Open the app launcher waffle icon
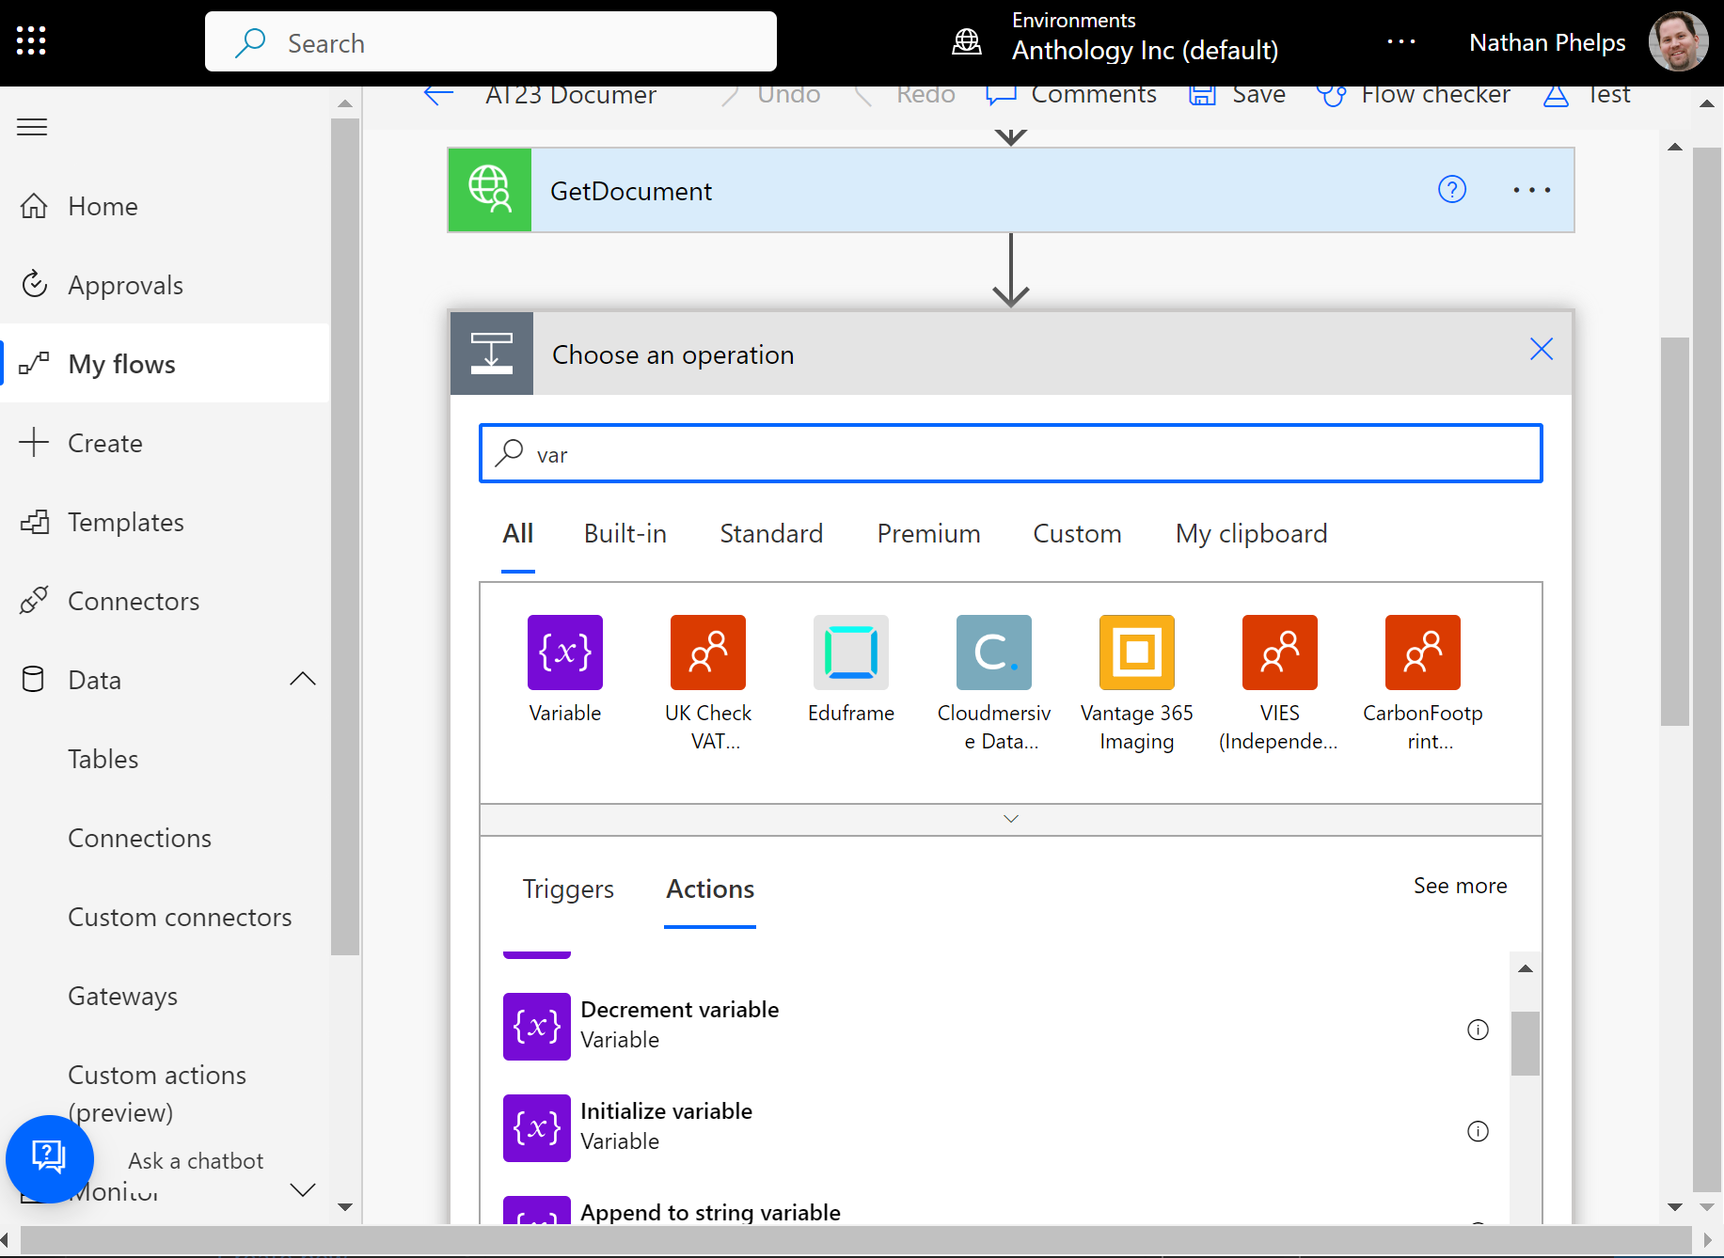Viewport: 1724px width, 1258px height. click(x=31, y=40)
